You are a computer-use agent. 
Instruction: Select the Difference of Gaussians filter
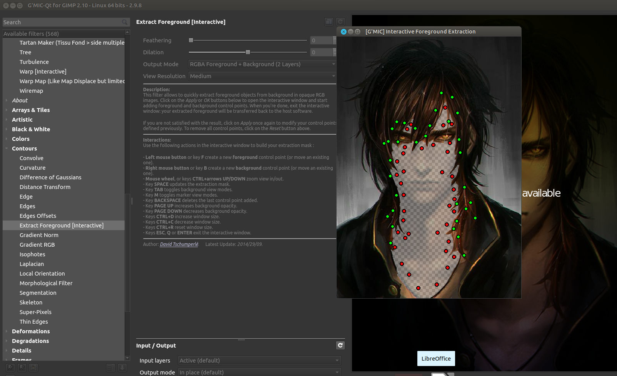click(x=50, y=177)
